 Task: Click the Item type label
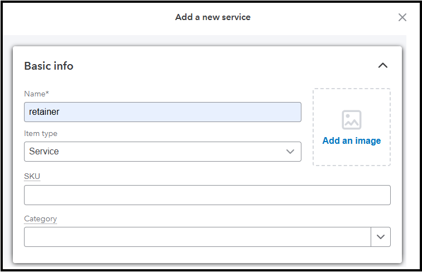41,134
